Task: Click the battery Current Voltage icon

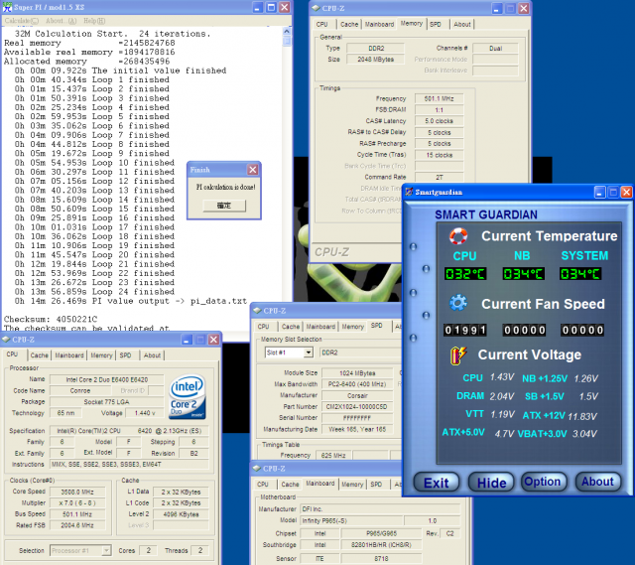Action: [458, 355]
